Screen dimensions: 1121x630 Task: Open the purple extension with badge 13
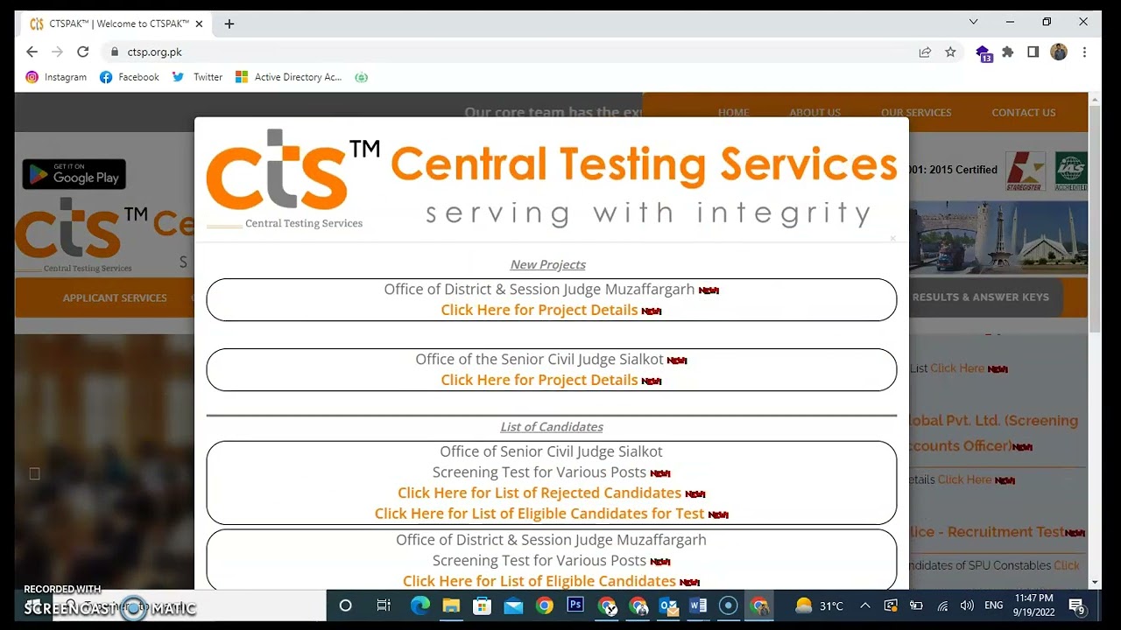[x=984, y=52]
